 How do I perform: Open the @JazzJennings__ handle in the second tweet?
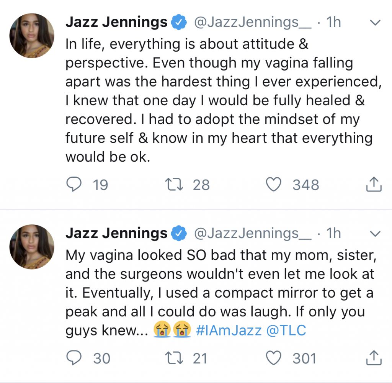click(x=253, y=233)
